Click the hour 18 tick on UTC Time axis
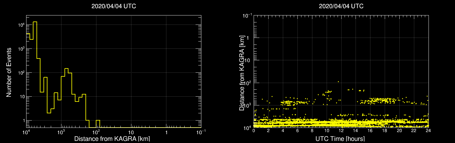 [385, 130]
